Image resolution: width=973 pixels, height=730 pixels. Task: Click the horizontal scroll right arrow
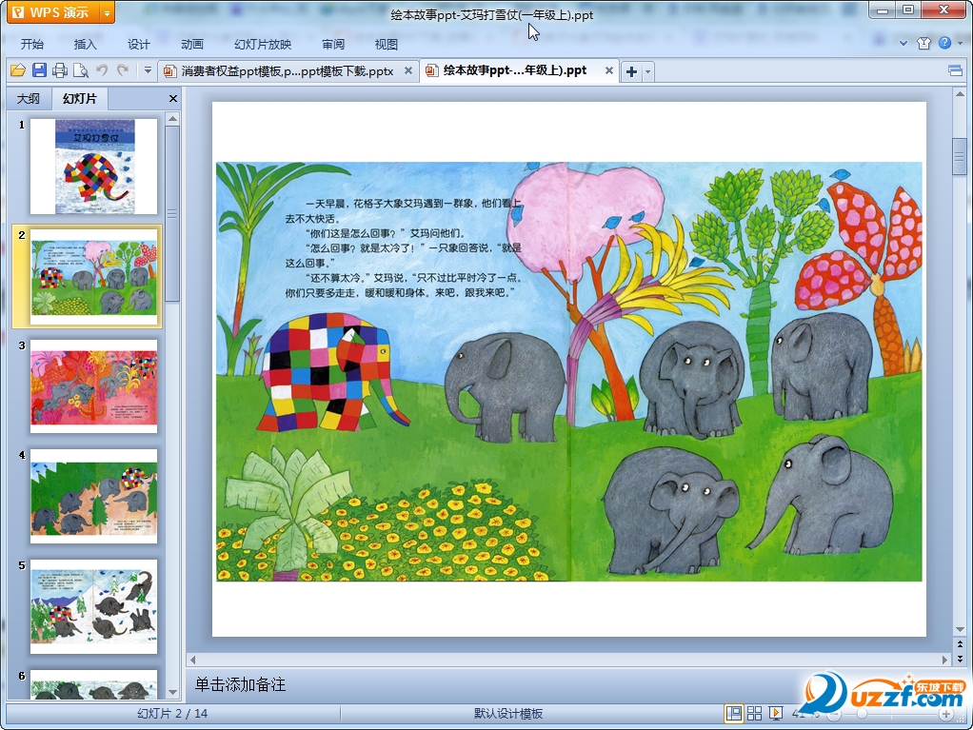945,660
